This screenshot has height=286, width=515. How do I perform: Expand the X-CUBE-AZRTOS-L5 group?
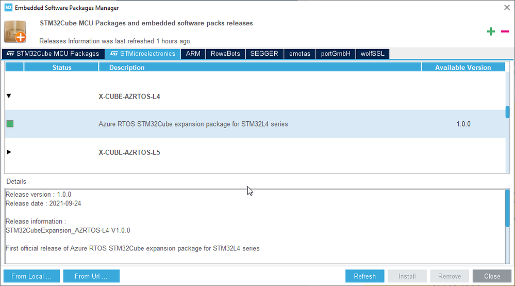click(x=9, y=152)
